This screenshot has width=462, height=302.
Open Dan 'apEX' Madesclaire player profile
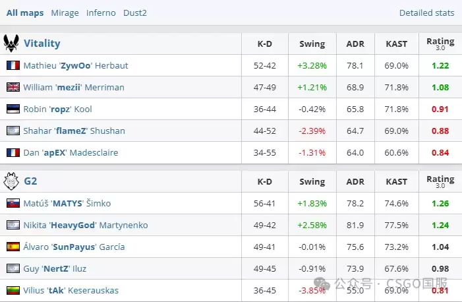[71, 152]
